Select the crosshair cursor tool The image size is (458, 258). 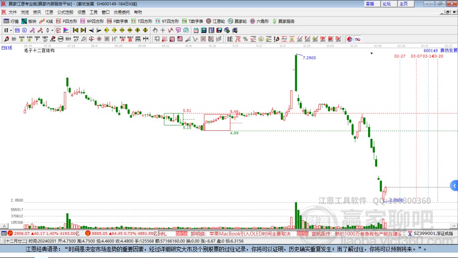point(163,30)
